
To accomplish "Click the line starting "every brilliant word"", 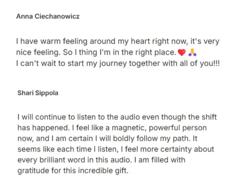I will (101, 160).
